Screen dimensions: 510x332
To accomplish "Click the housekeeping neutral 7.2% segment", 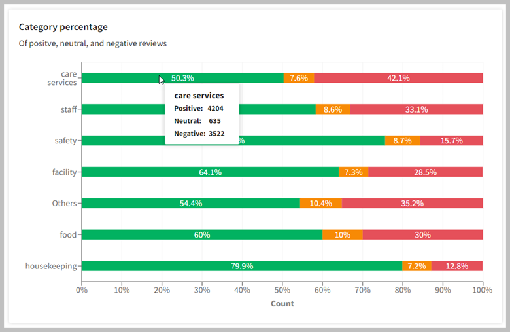I will [416, 266].
